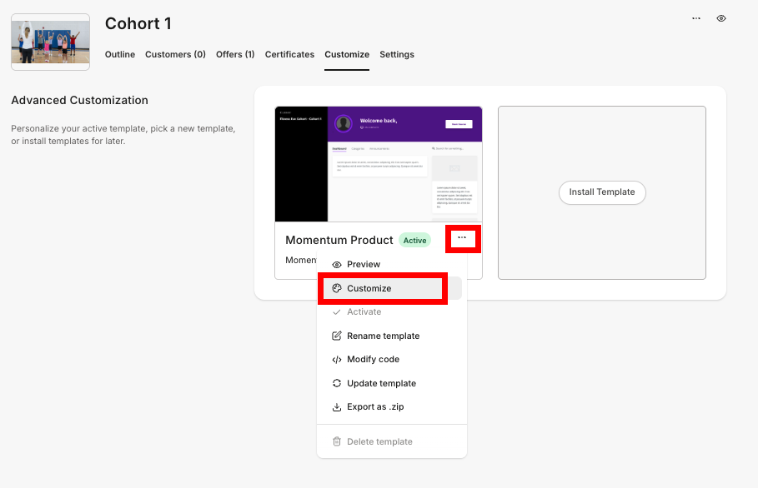This screenshot has width=758, height=488.
Task: Choose Update template in the menu
Action: (x=392, y=383)
